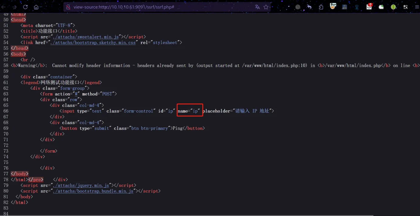Open the ./attachs/jquery.min.js source link
The image size is (420, 216).
(81, 185)
